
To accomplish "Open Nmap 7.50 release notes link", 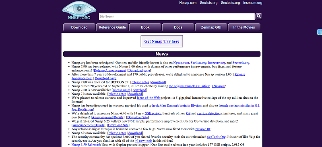I will (x=122, y=90).
